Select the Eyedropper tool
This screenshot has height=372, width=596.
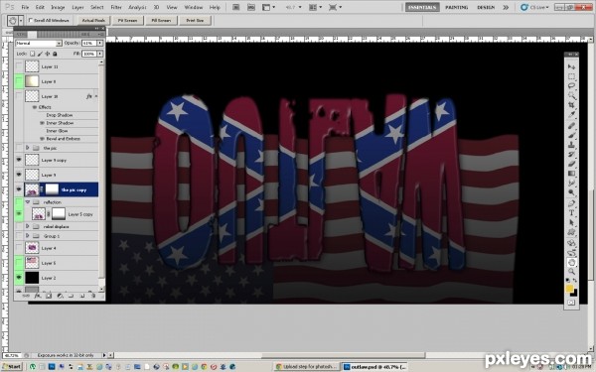pyautogui.click(x=571, y=115)
